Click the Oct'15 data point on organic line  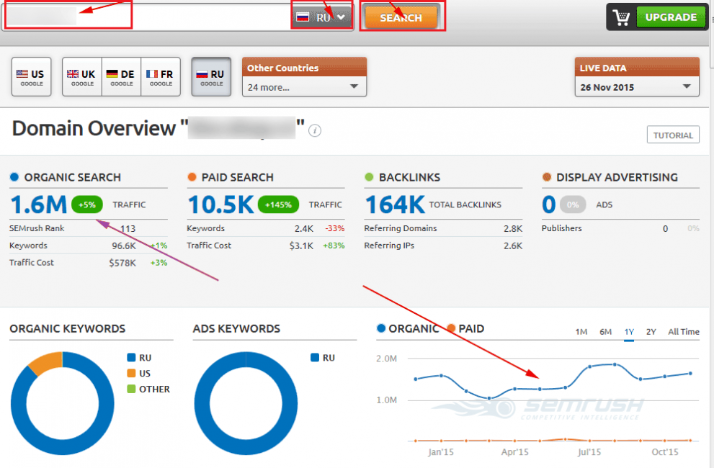[665, 377]
